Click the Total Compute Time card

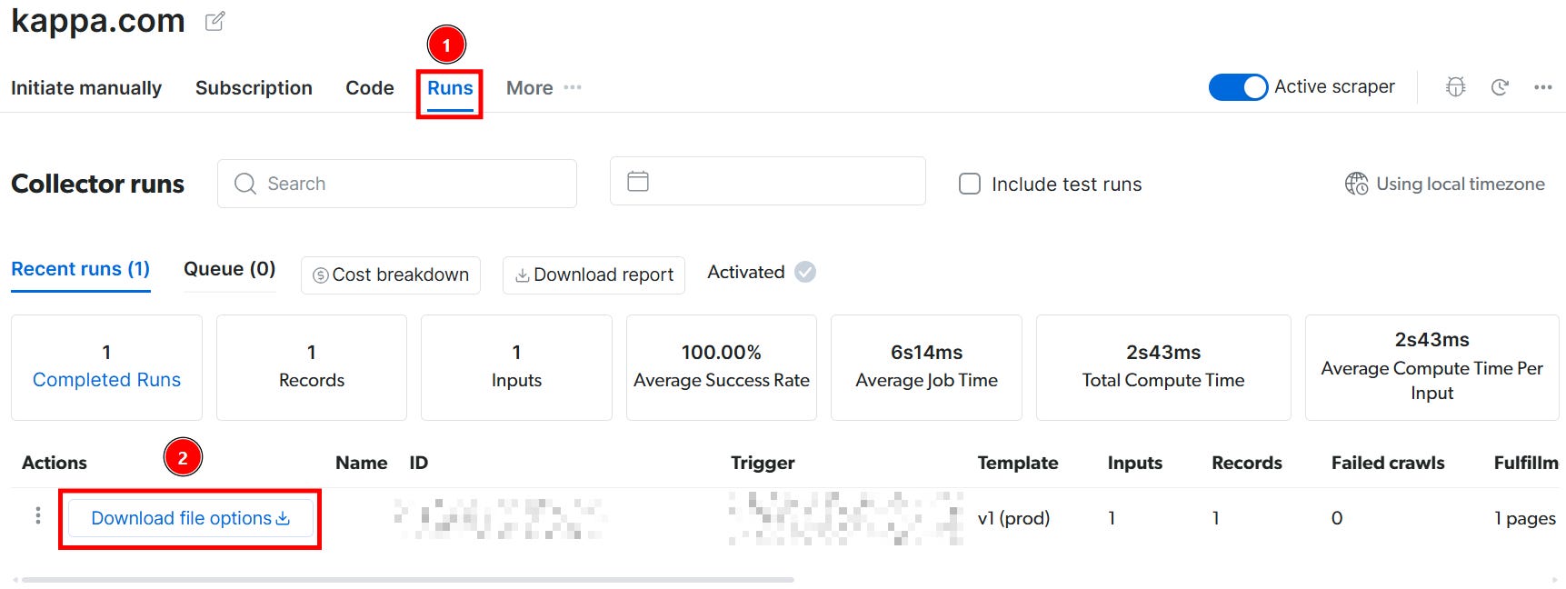1163,367
